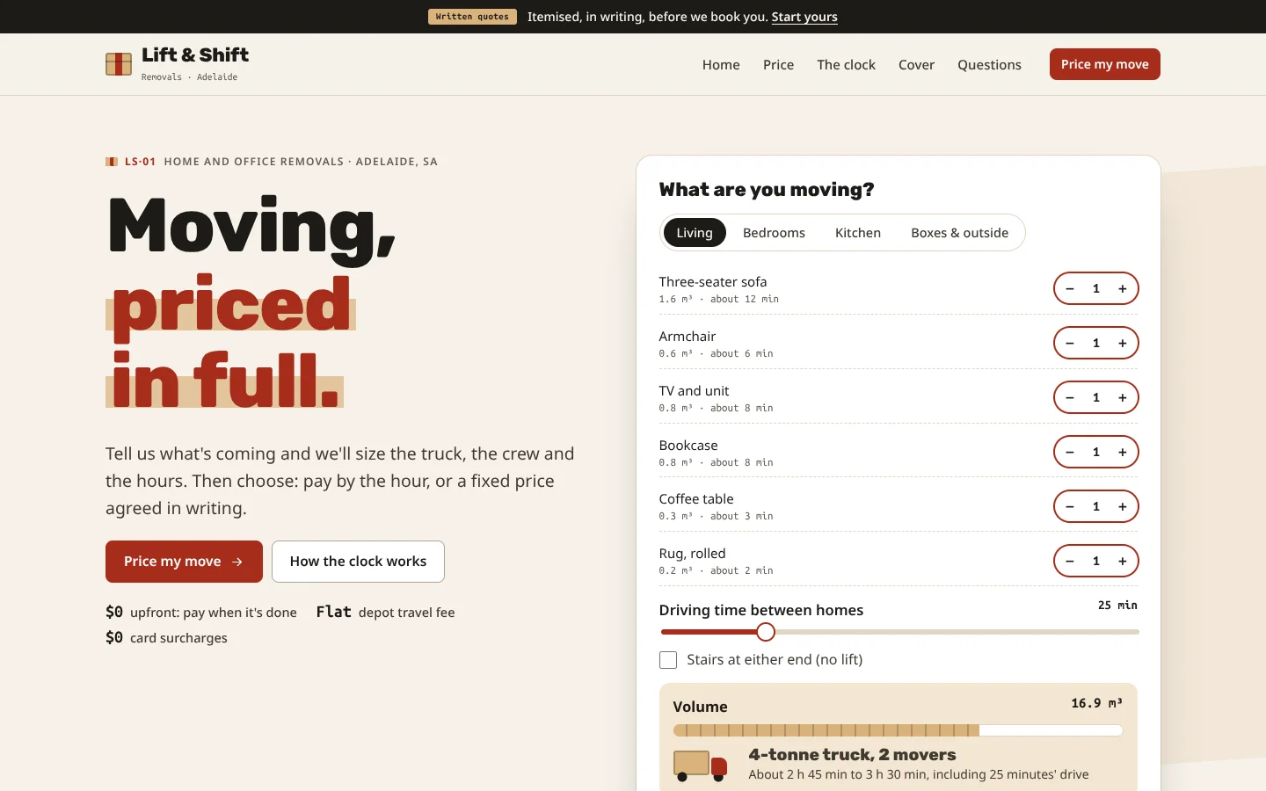Switch to the Bedrooms tab
The image size is (1266, 791).
tap(774, 233)
